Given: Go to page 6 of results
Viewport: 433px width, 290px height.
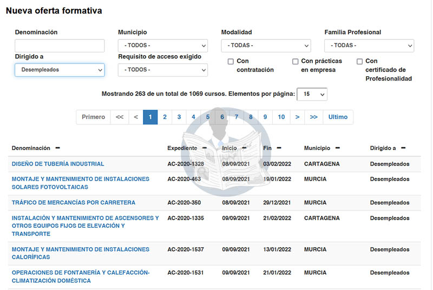Looking at the screenshot, I should tap(222, 117).
